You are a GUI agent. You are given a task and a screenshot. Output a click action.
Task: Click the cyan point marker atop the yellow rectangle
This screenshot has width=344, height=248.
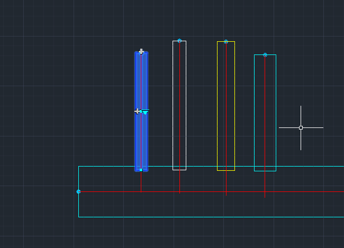[x=226, y=41]
